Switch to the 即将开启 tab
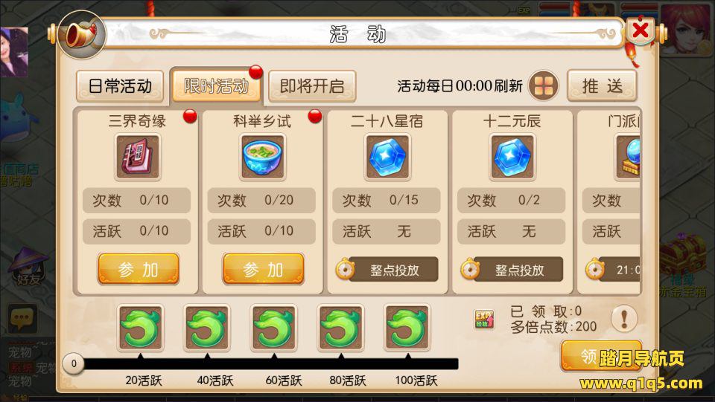Viewport: 715px width, 402px height. pyautogui.click(x=312, y=86)
